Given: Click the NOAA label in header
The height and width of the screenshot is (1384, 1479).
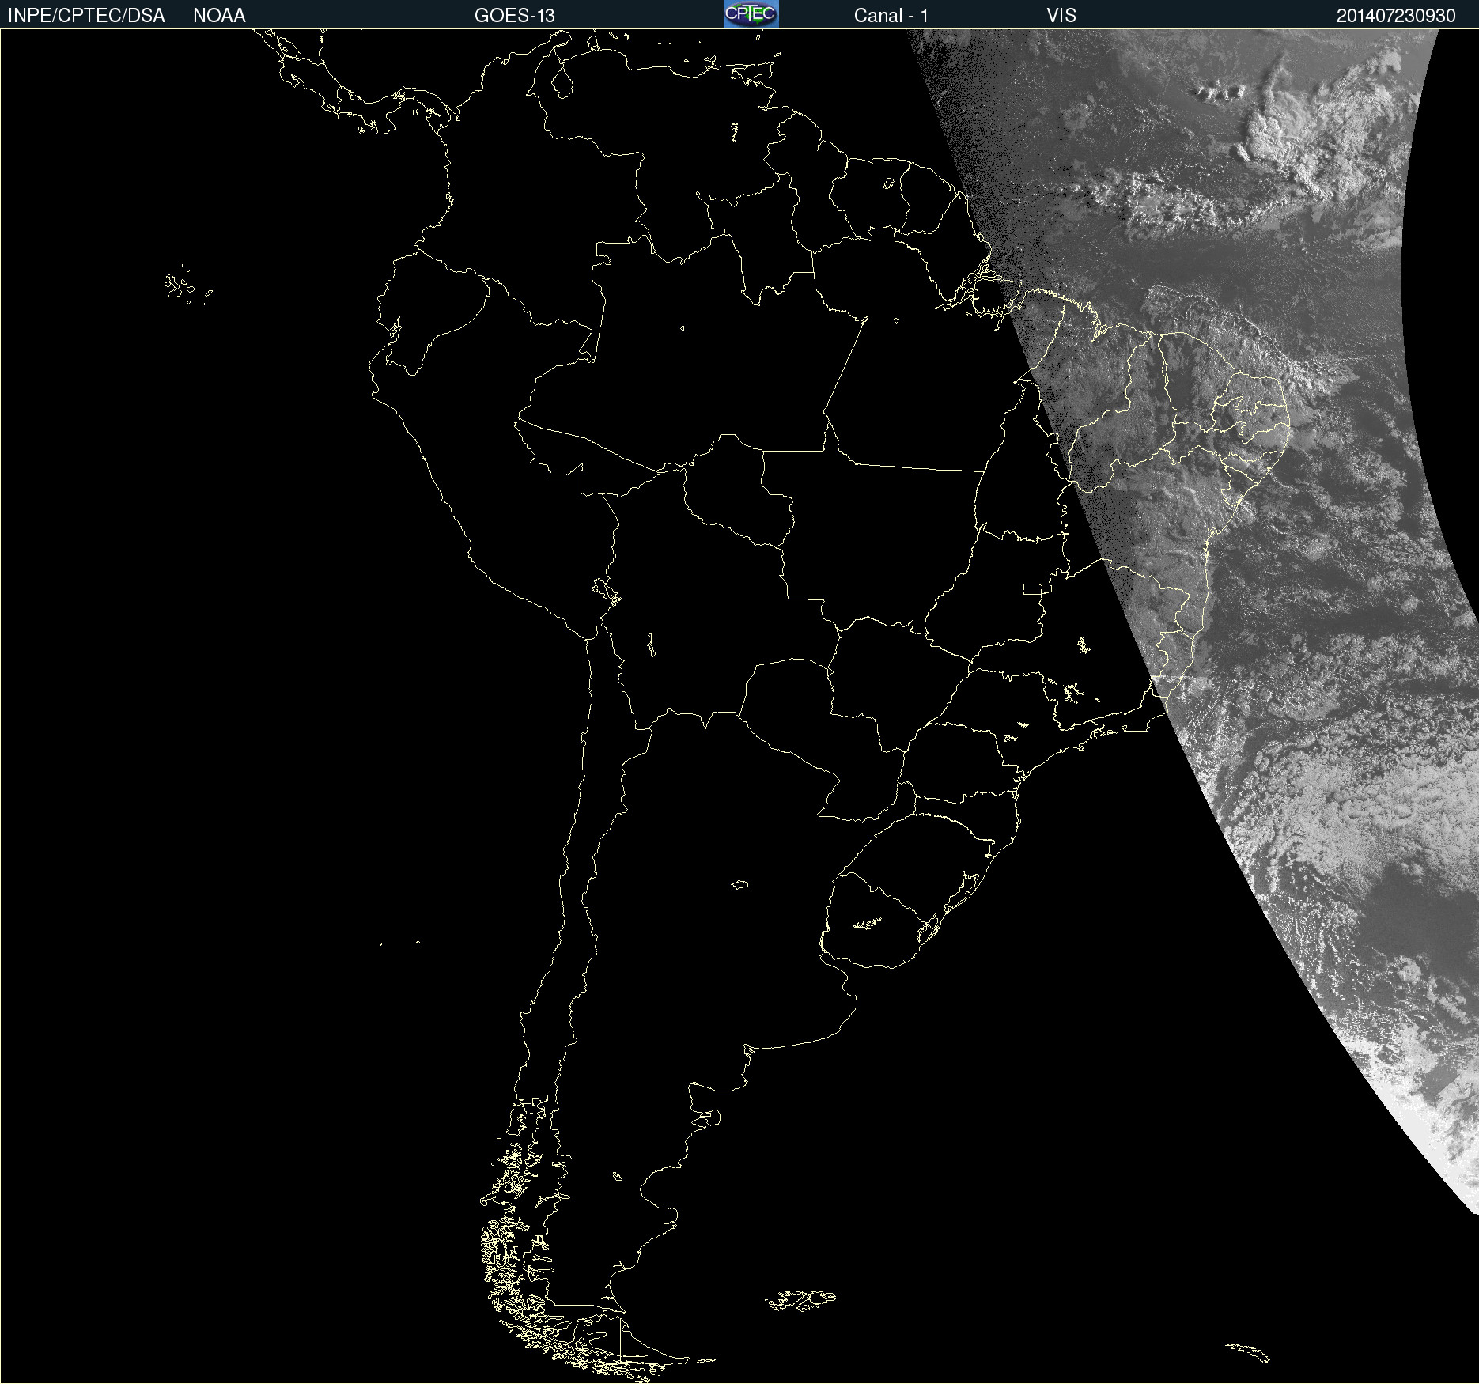Looking at the screenshot, I should click(x=219, y=16).
